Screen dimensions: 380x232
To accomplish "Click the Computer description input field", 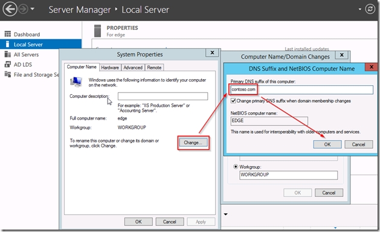I will (163, 96).
